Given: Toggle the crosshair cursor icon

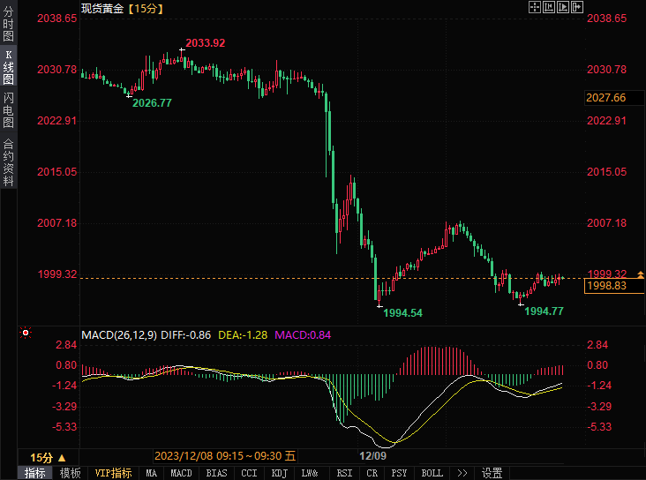Looking at the screenshot, I should (534, 7).
